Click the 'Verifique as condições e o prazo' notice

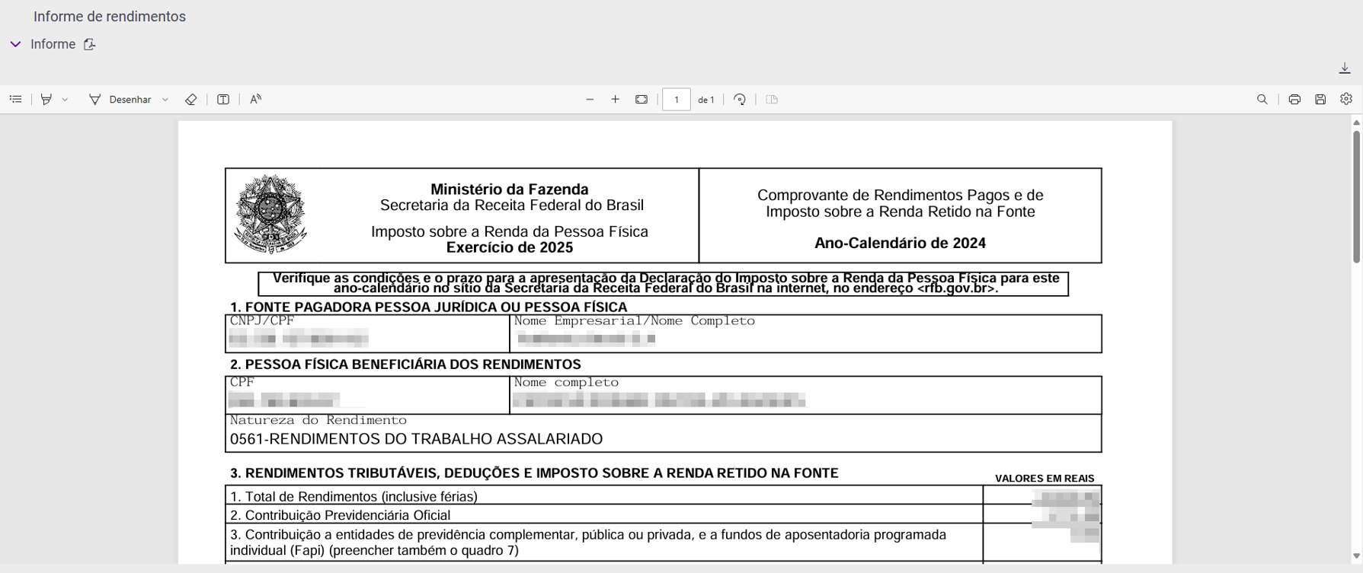663,283
